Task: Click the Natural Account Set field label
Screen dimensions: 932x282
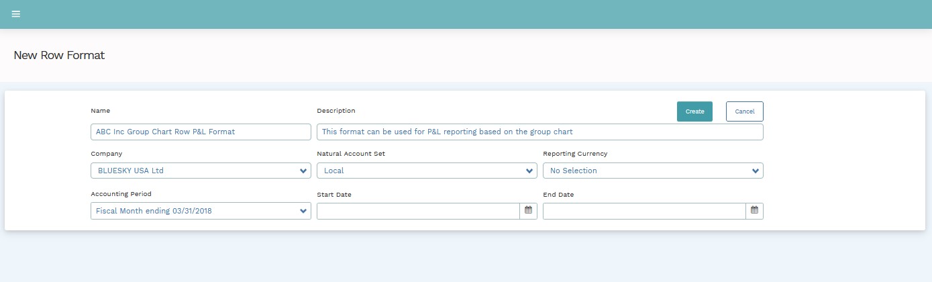Action: [351, 154]
